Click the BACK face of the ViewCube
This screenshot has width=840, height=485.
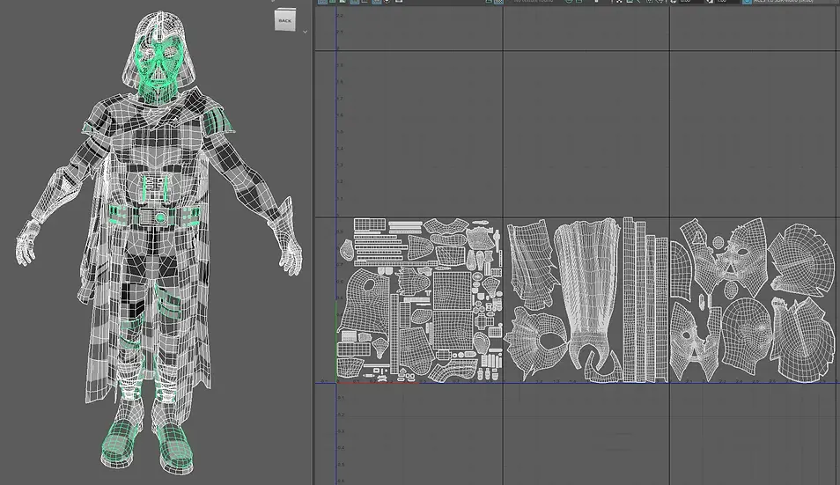pos(285,21)
